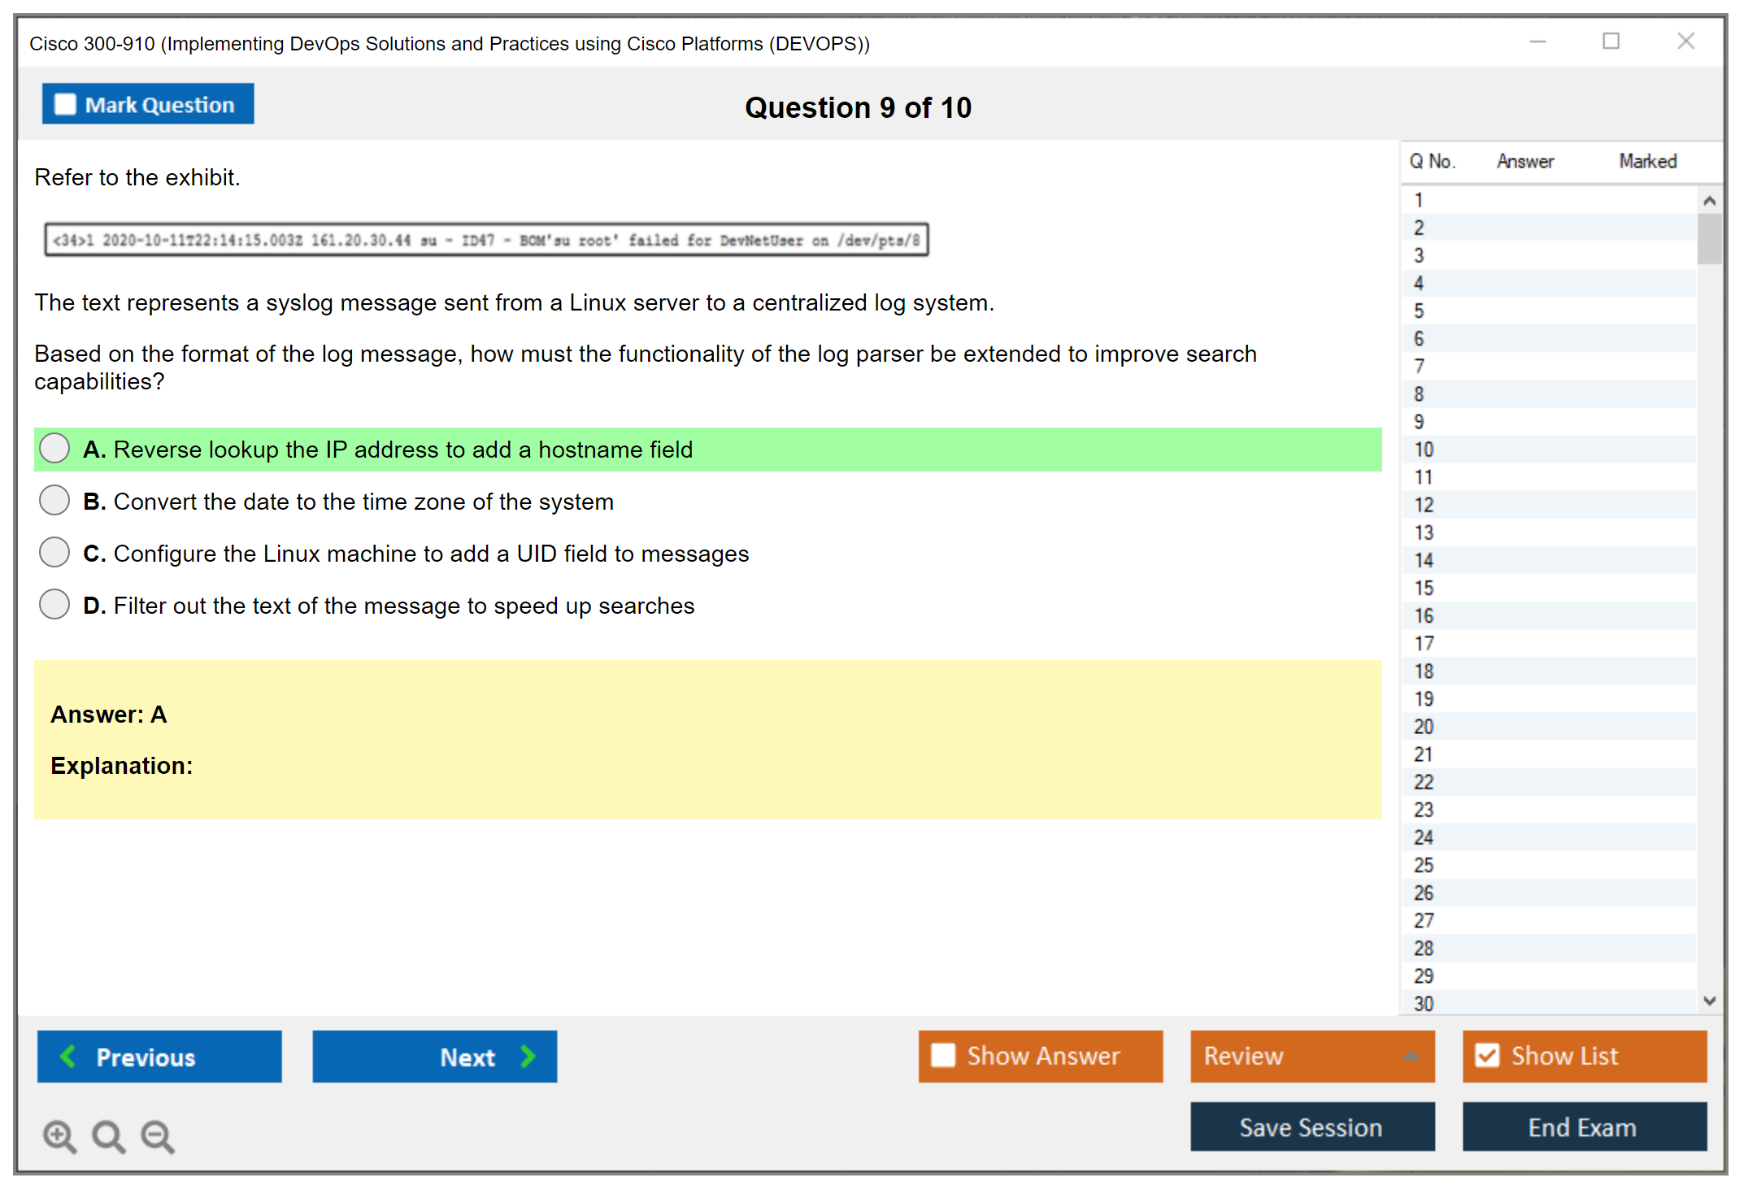Uncheck the Show List checkbox

[x=1487, y=1056]
